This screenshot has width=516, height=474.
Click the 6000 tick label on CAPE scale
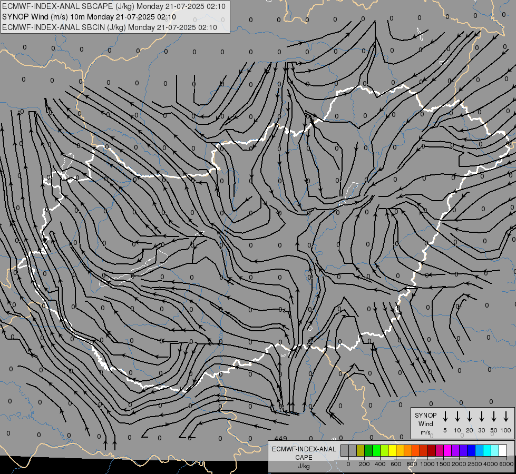[x=507, y=464]
